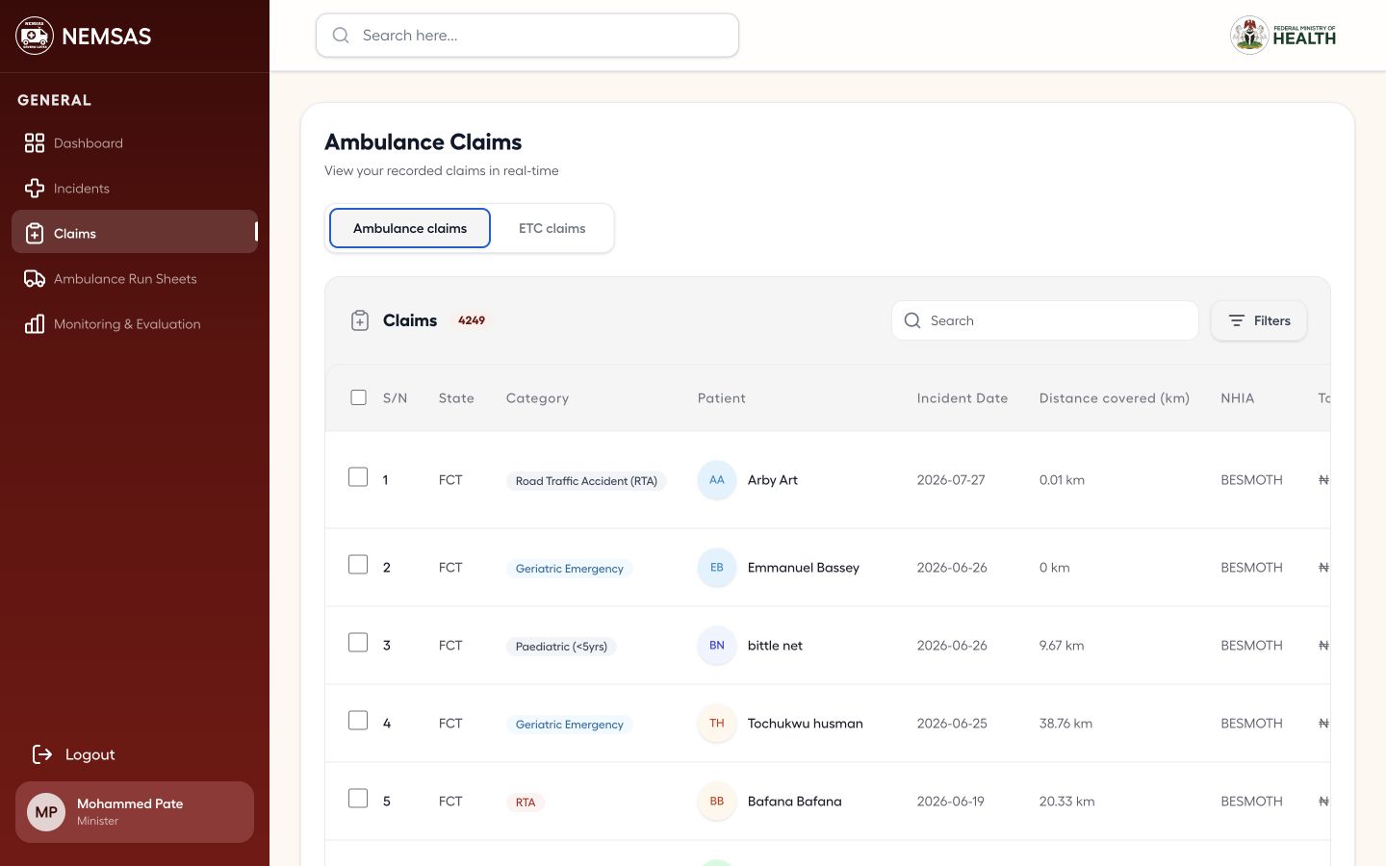Click the clipboard icon beside Claims heading
Image resolution: width=1386 pixels, height=866 pixels.
coord(360,320)
